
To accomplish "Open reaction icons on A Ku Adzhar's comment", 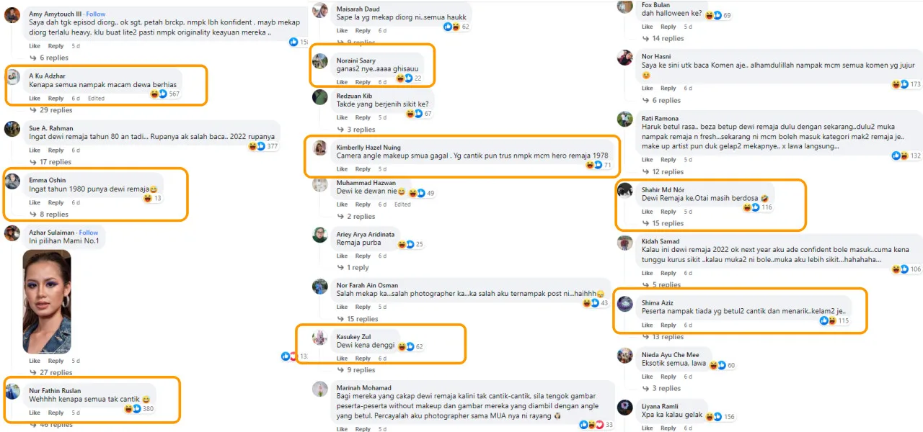I will (x=159, y=94).
